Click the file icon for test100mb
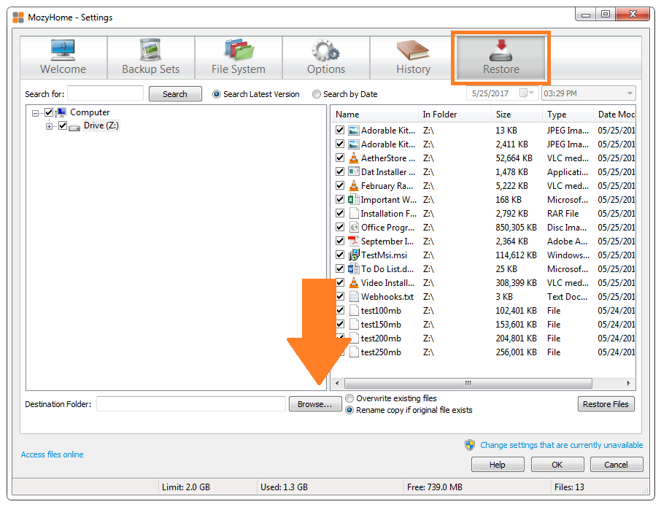 (x=354, y=310)
